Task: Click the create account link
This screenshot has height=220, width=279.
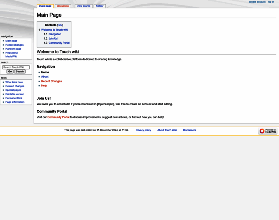Action: (x=257, y=2)
